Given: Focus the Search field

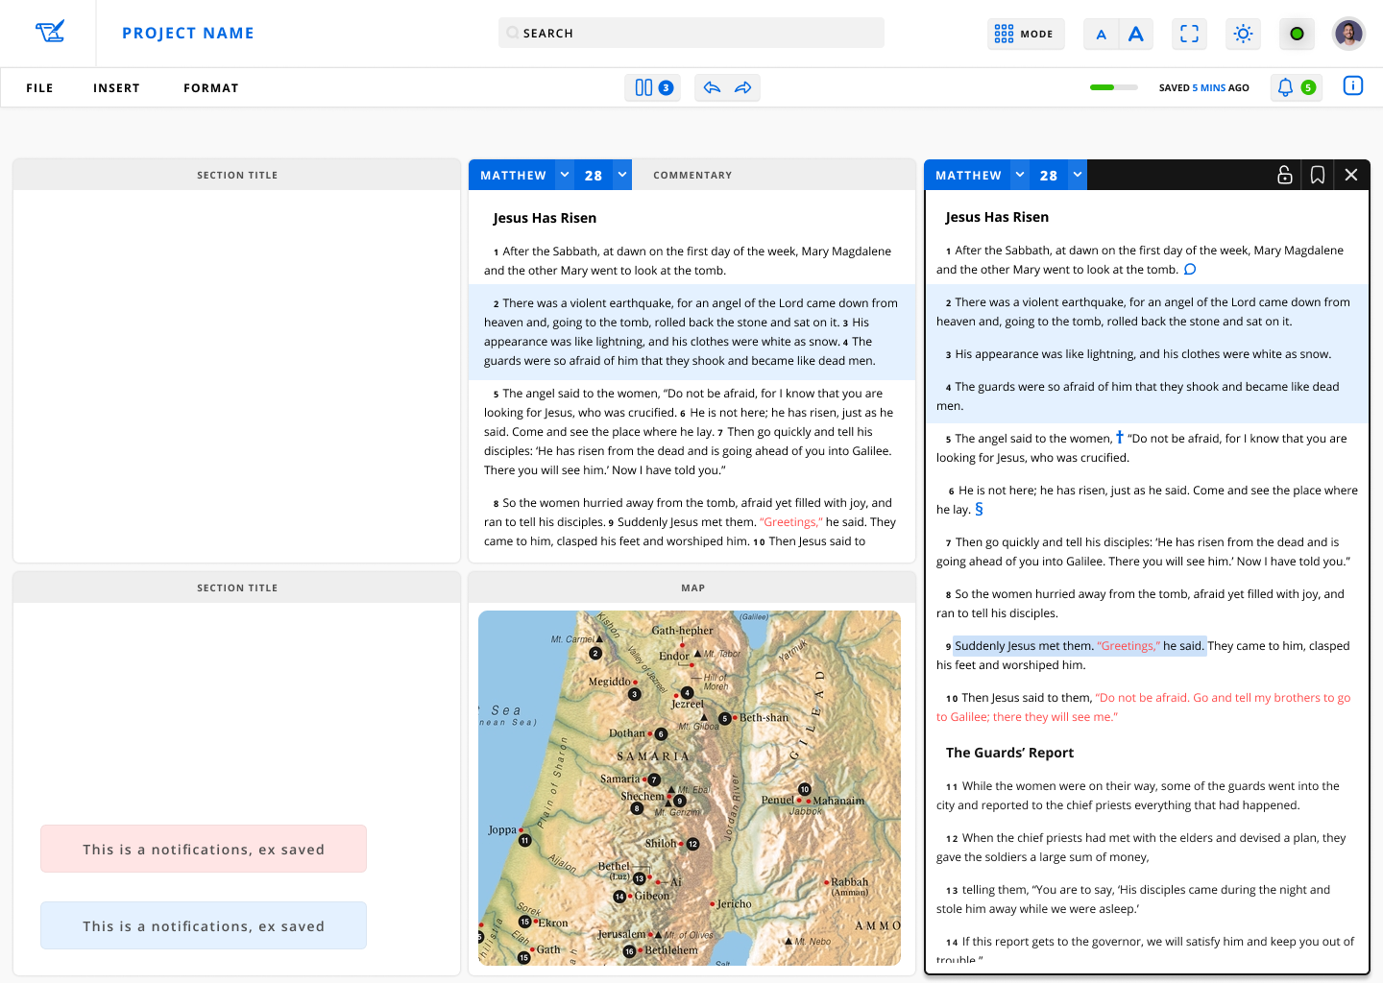Looking at the screenshot, I should click(691, 33).
